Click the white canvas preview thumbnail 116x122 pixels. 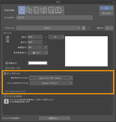coord(86,51)
